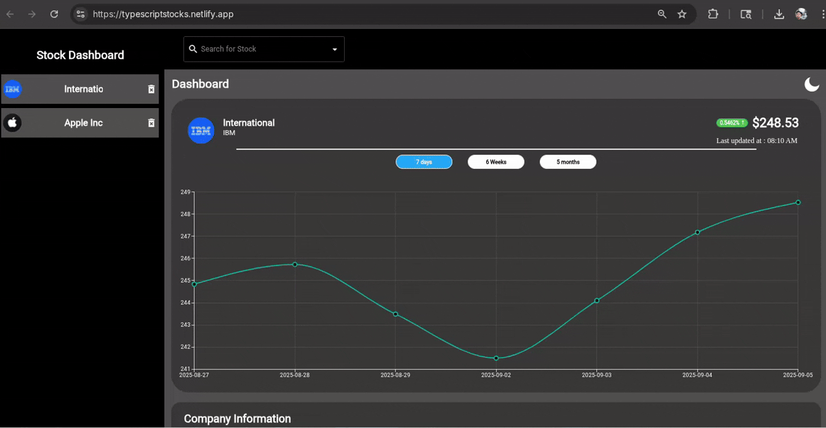Expand the stock search suggestions arrow
This screenshot has height=428, width=826.
click(334, 50)
